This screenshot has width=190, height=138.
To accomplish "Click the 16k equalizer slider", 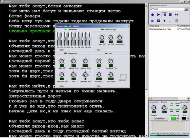I will [89, 39].
